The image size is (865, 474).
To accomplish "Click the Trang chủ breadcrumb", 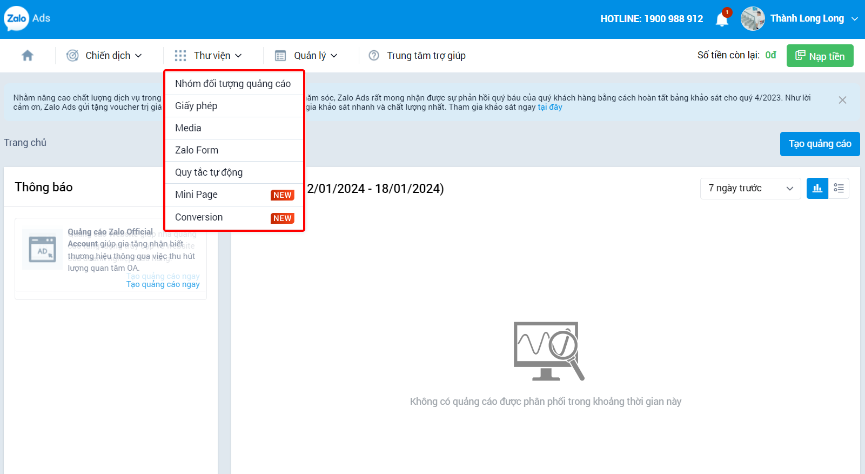I will coord(25,143).
